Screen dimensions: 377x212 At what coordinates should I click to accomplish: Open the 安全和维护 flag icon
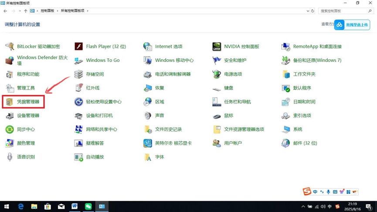tap(217, 60)
